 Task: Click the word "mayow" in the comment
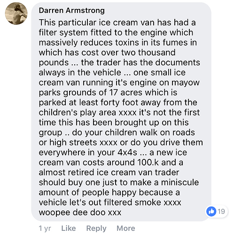pos(186,83)
